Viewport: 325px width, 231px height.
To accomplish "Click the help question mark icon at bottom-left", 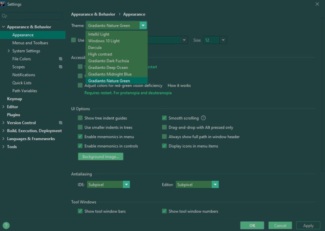I will (6, 225).
